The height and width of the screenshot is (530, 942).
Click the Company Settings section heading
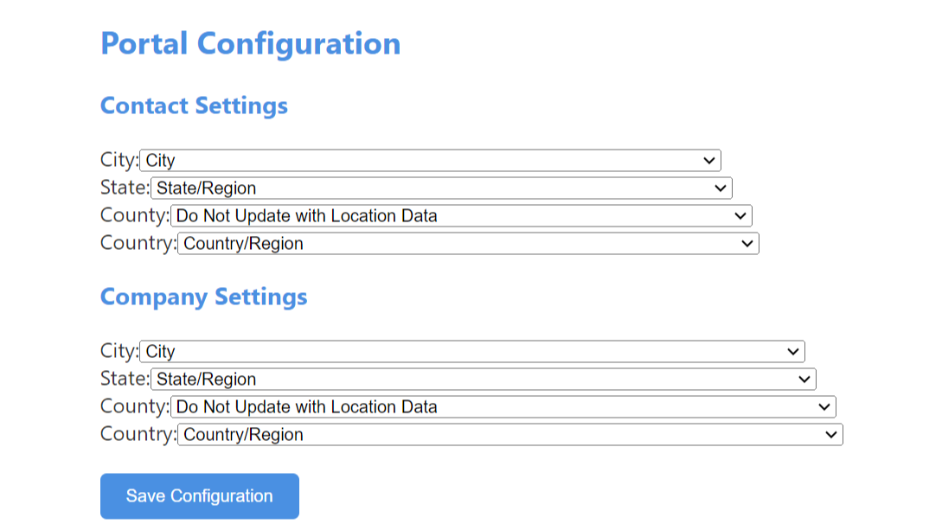coord(203,297)
